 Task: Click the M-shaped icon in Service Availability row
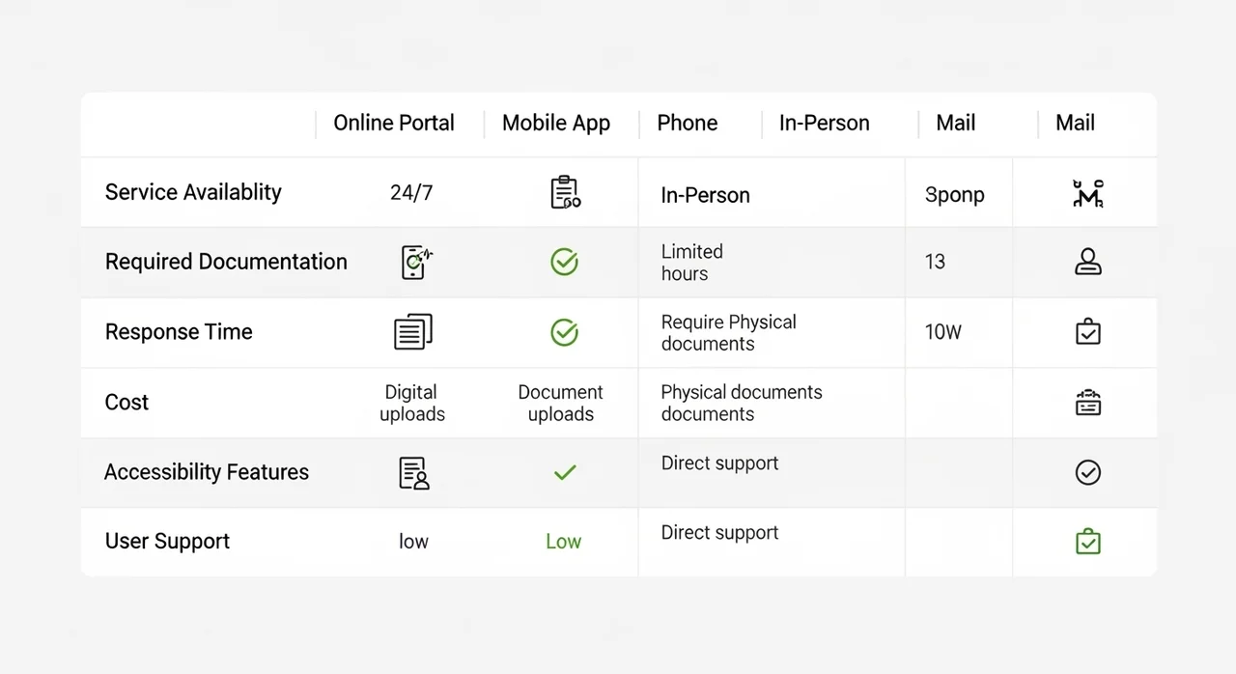pos(1088,193)
